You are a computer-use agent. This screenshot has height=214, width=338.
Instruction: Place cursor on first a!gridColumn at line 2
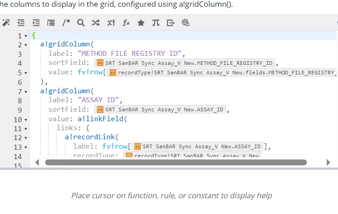click(65, 44)
